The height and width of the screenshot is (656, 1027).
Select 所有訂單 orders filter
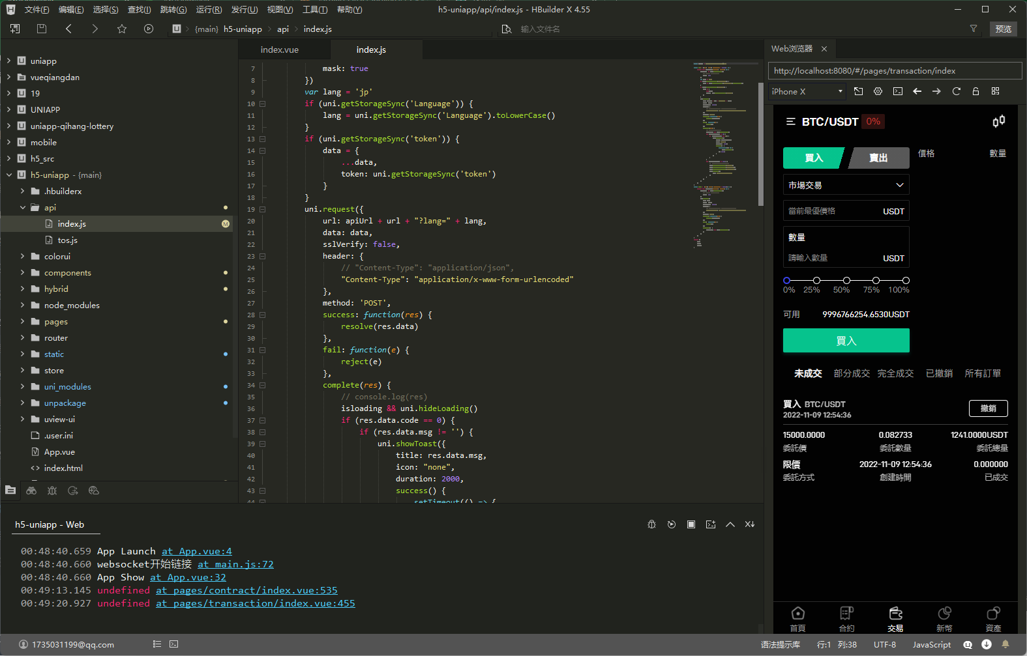pos(983,373)
